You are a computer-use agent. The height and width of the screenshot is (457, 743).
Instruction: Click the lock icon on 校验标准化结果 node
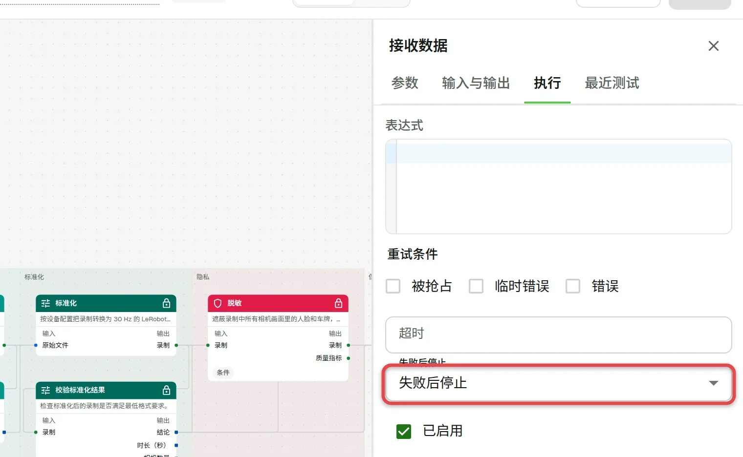[x=166, y=390]
